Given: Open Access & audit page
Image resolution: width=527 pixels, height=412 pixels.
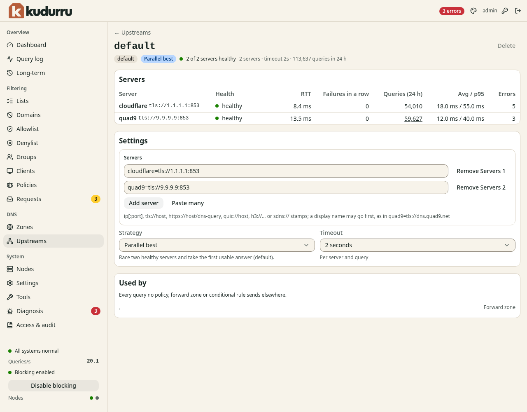Looking at the screenshot, I should point(54,325).
